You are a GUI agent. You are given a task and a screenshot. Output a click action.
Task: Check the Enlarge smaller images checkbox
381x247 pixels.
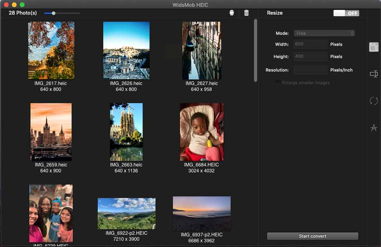pyautogui.click(x=278, y=82)
